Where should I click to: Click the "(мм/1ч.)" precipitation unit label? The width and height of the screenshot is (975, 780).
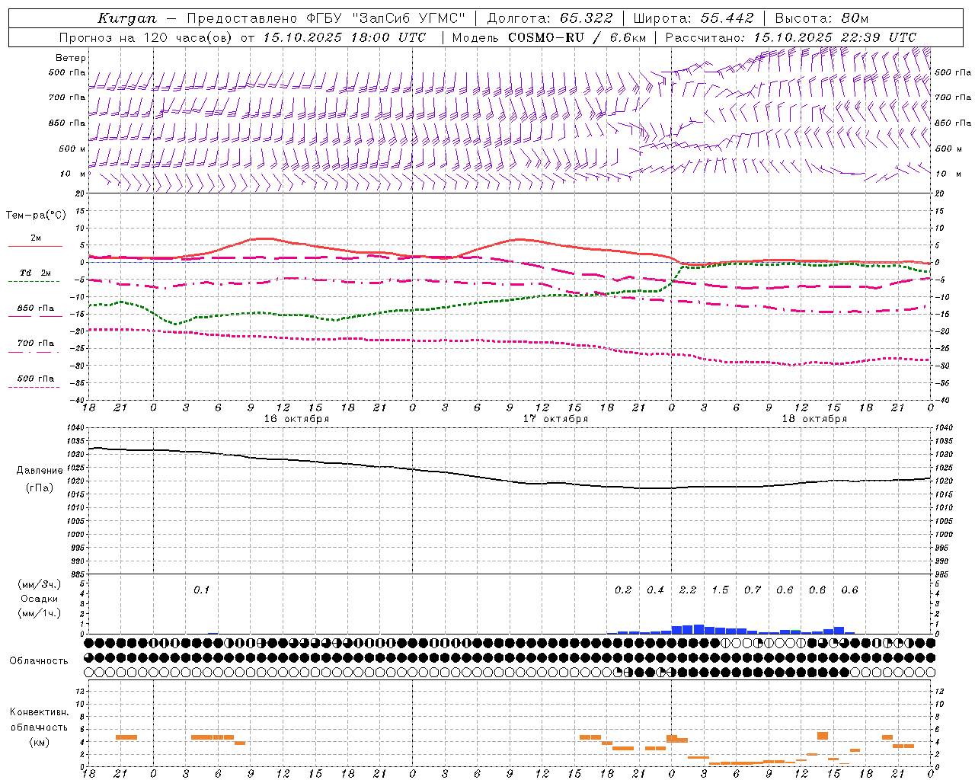38,613
